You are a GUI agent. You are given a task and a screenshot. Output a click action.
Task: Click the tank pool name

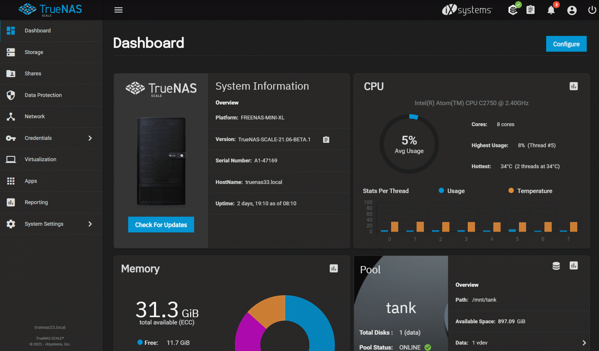point(401,308)
